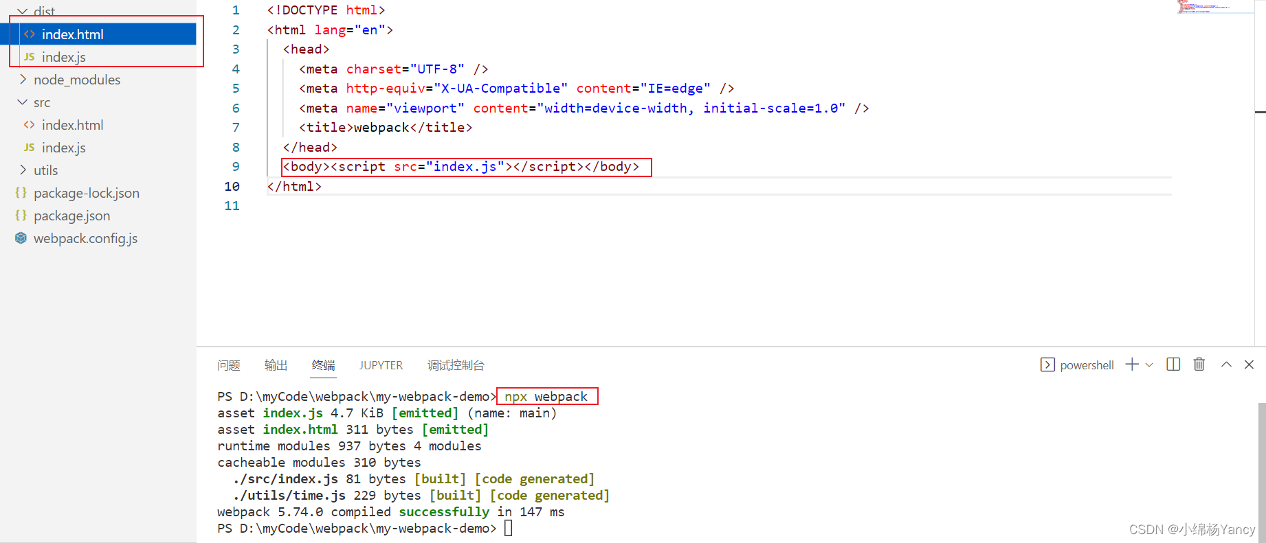Click the 'runtime modules 937 bytes' line
The height and width of the screenshot is (543, 1266).
coord(349,446)
